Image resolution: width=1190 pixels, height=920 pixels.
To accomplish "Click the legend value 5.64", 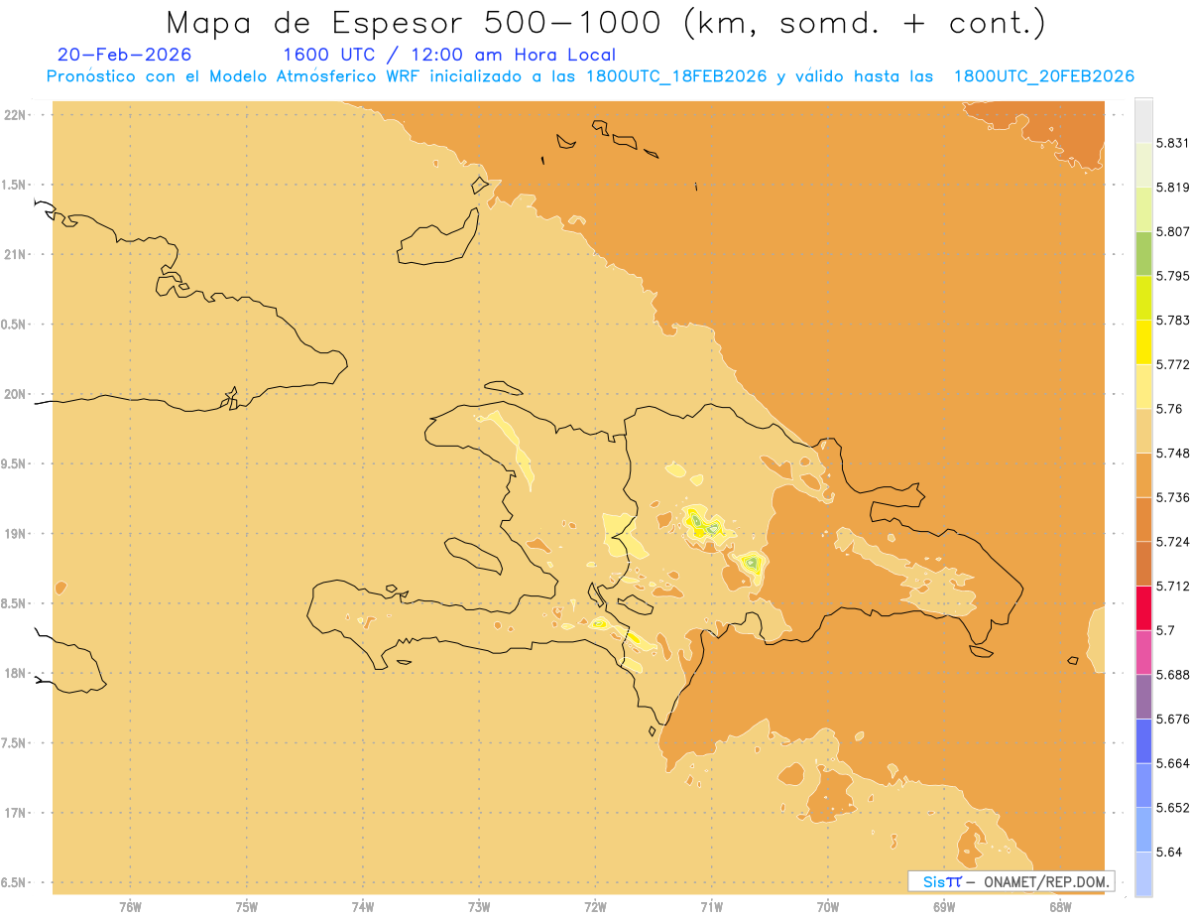I will point(1169,852).
